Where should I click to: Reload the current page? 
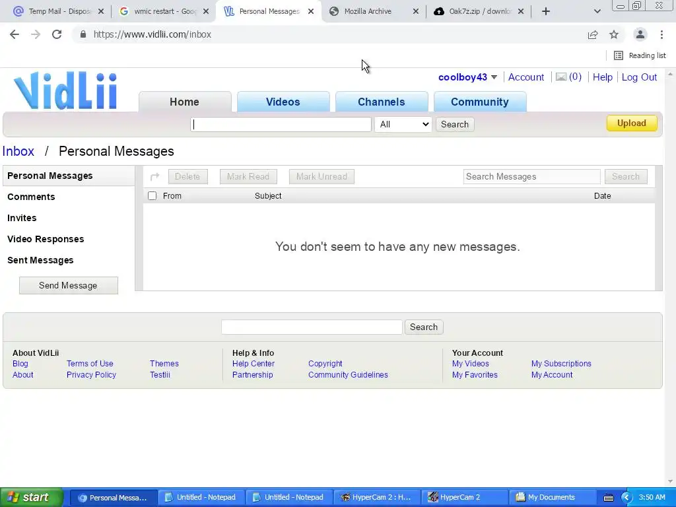pyautogui.click(x=57, y=34)
